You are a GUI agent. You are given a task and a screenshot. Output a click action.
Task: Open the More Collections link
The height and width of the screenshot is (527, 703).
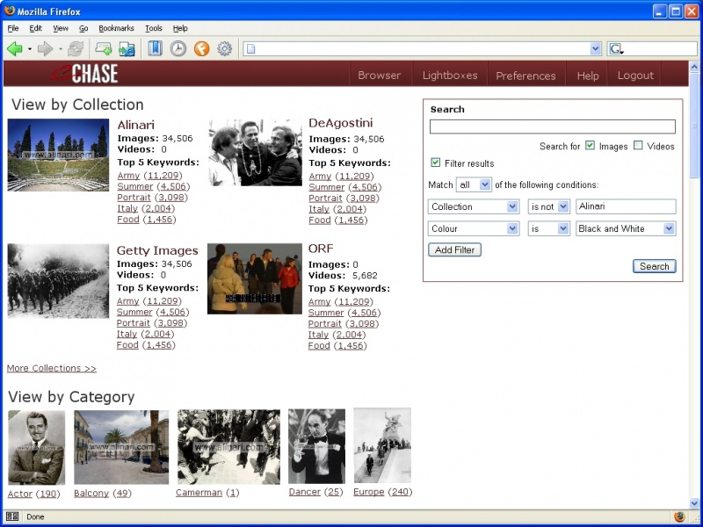[x=51, y=368]
